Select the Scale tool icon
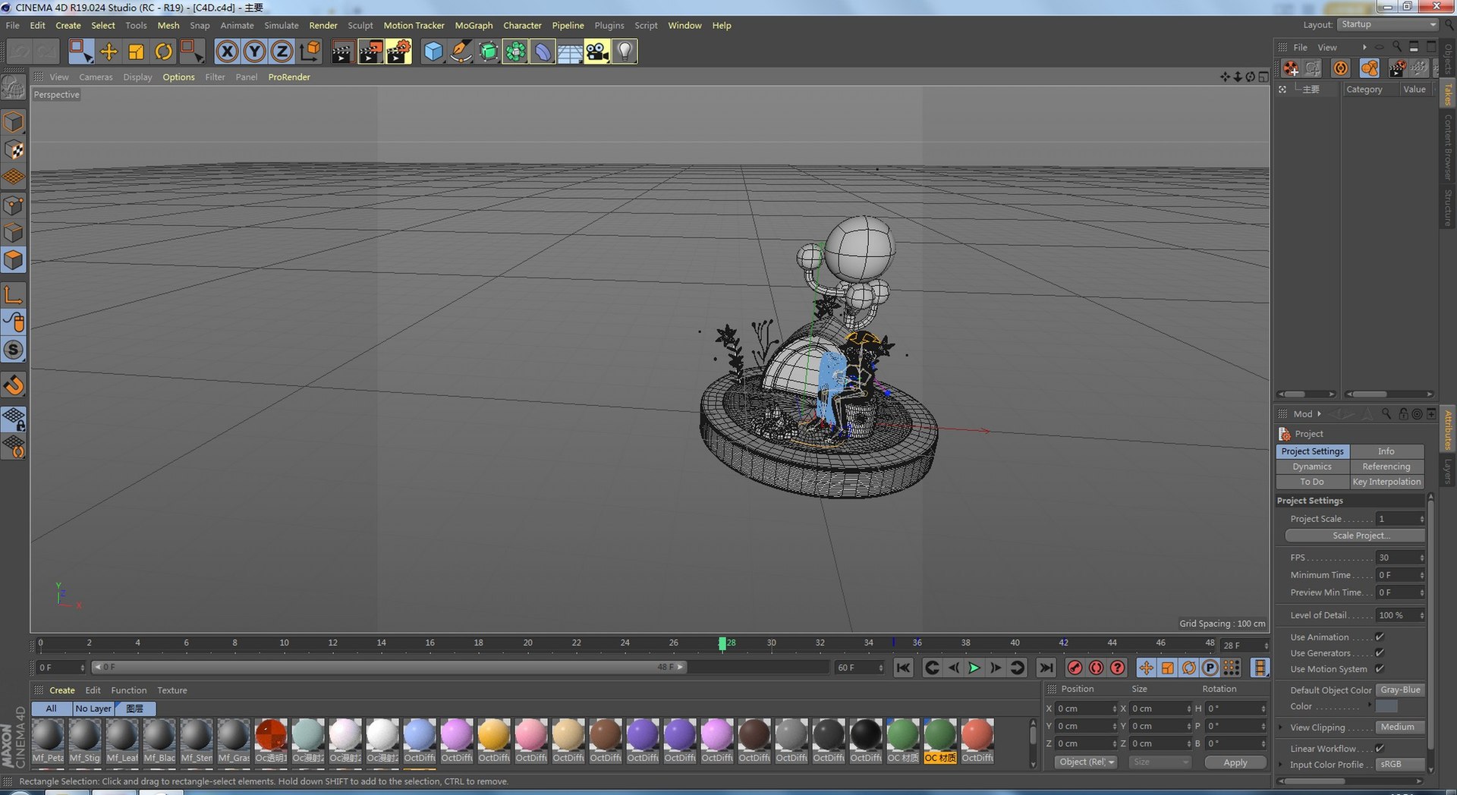1457x795 pixels. (x=136, y=52)
